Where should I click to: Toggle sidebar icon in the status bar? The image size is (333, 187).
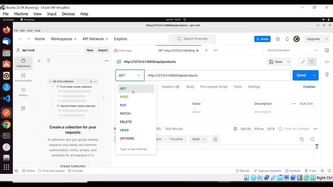pyautogui.click(x=16, y=171)
